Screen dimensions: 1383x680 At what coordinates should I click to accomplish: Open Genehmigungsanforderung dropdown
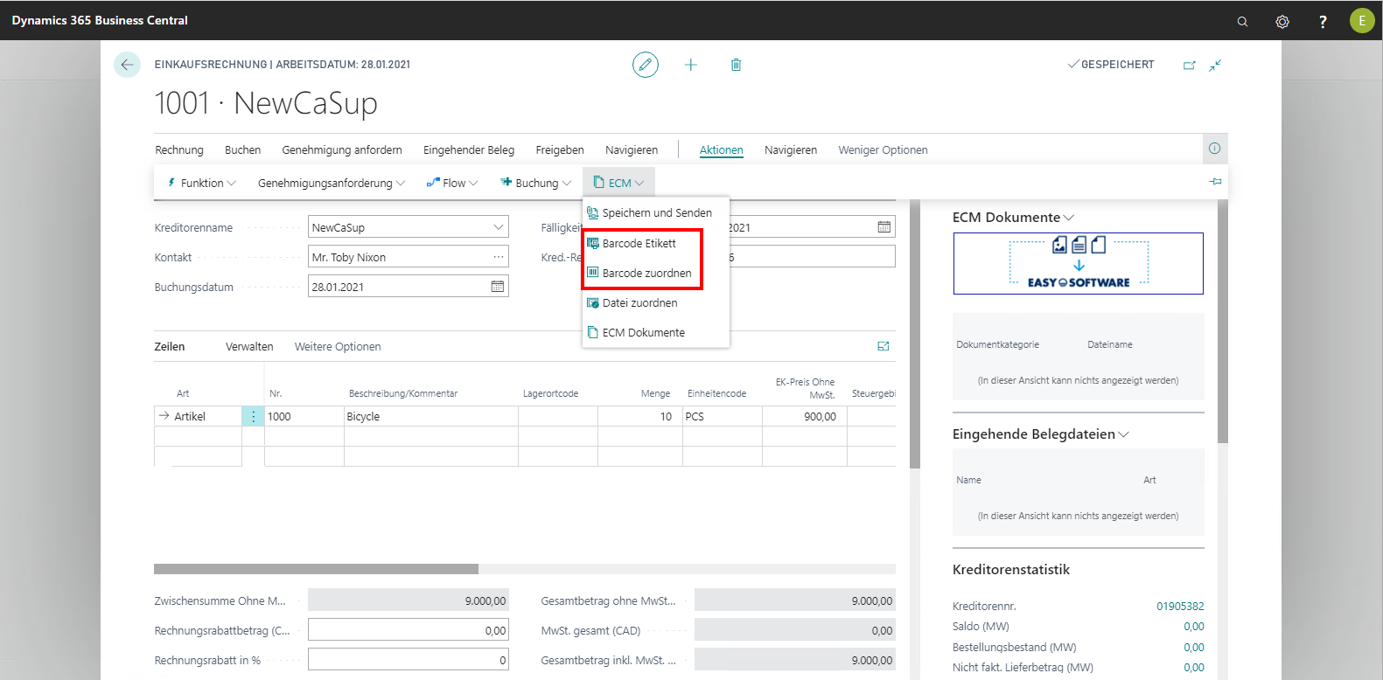(x=332, y=183)
